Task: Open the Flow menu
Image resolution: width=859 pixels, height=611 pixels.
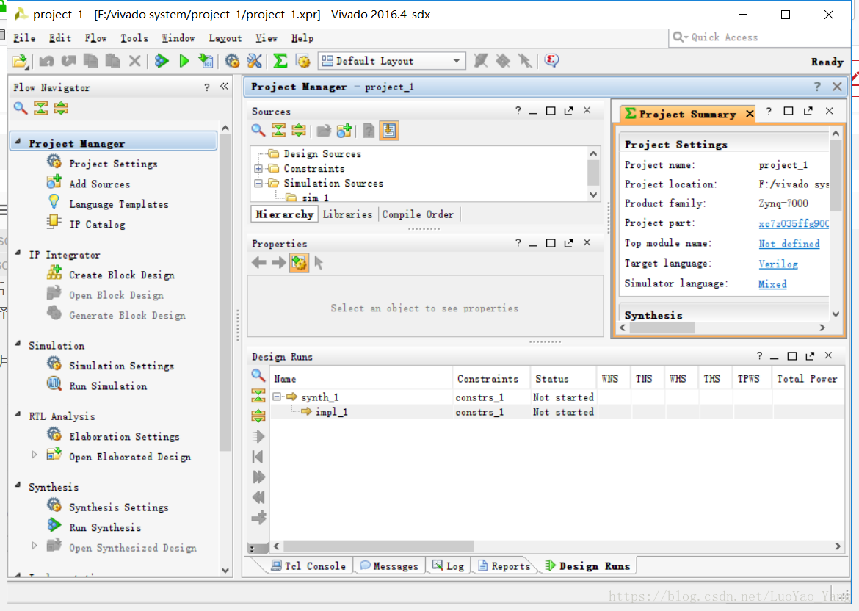Action: (x=96, y=37)
